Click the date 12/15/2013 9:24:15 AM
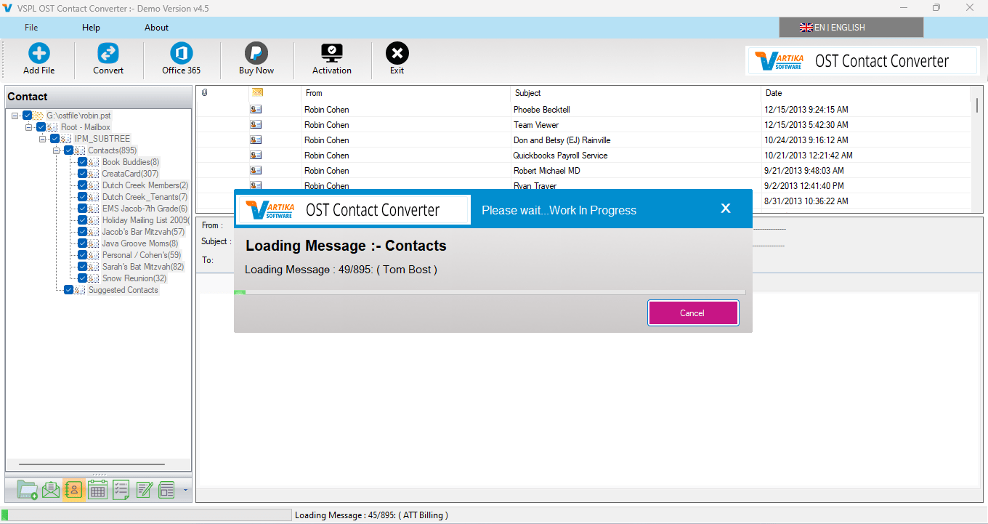This screenshot has height=524, width=988. coord(806,110)
